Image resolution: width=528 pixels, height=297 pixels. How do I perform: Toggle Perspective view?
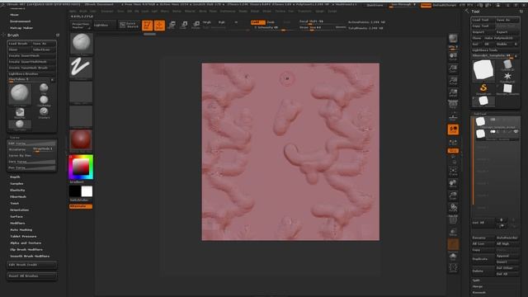tap(453, 105)
